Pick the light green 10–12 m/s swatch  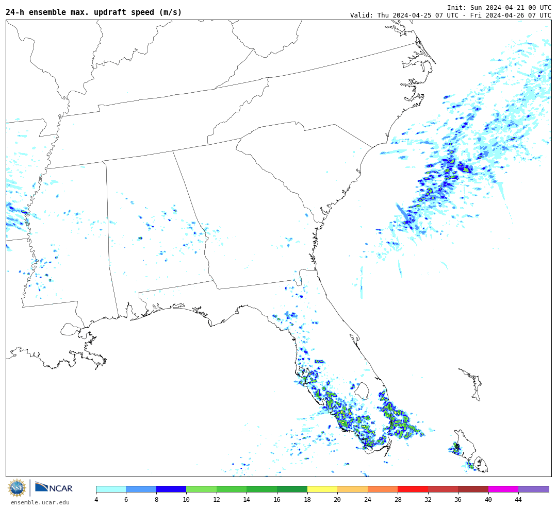pos(202,489)
